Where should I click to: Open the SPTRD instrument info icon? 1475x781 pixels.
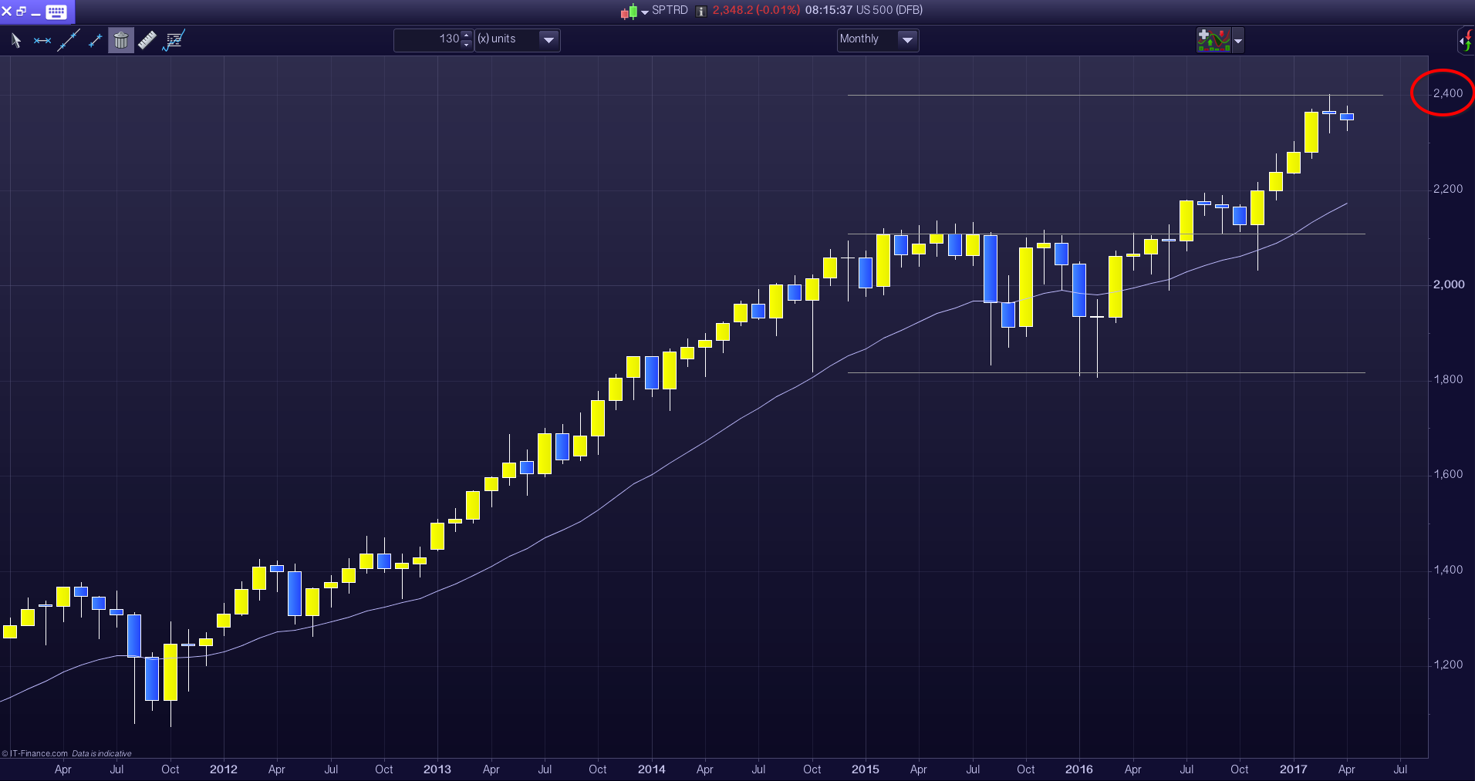coord(701,11)
